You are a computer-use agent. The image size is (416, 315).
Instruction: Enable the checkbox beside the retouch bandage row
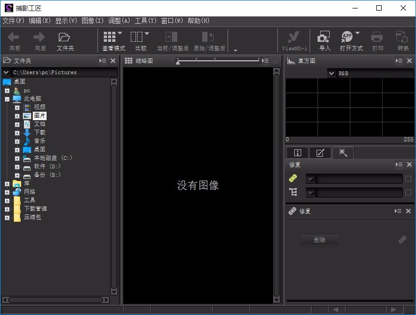408,179
